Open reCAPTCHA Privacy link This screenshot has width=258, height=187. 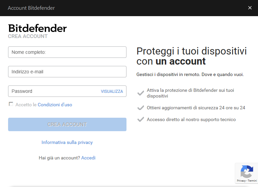(x=241, y=181)
